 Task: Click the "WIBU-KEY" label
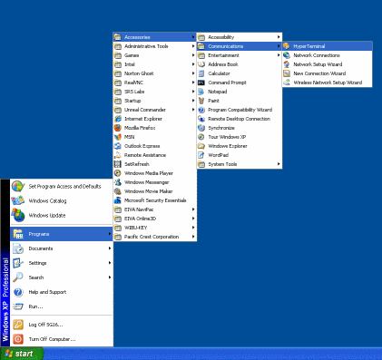click(x=135, y=228)
